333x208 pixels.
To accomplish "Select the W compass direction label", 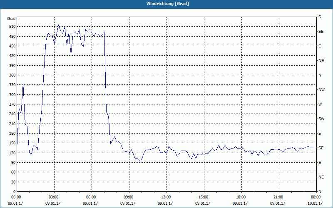I will (x=320, y=104).
